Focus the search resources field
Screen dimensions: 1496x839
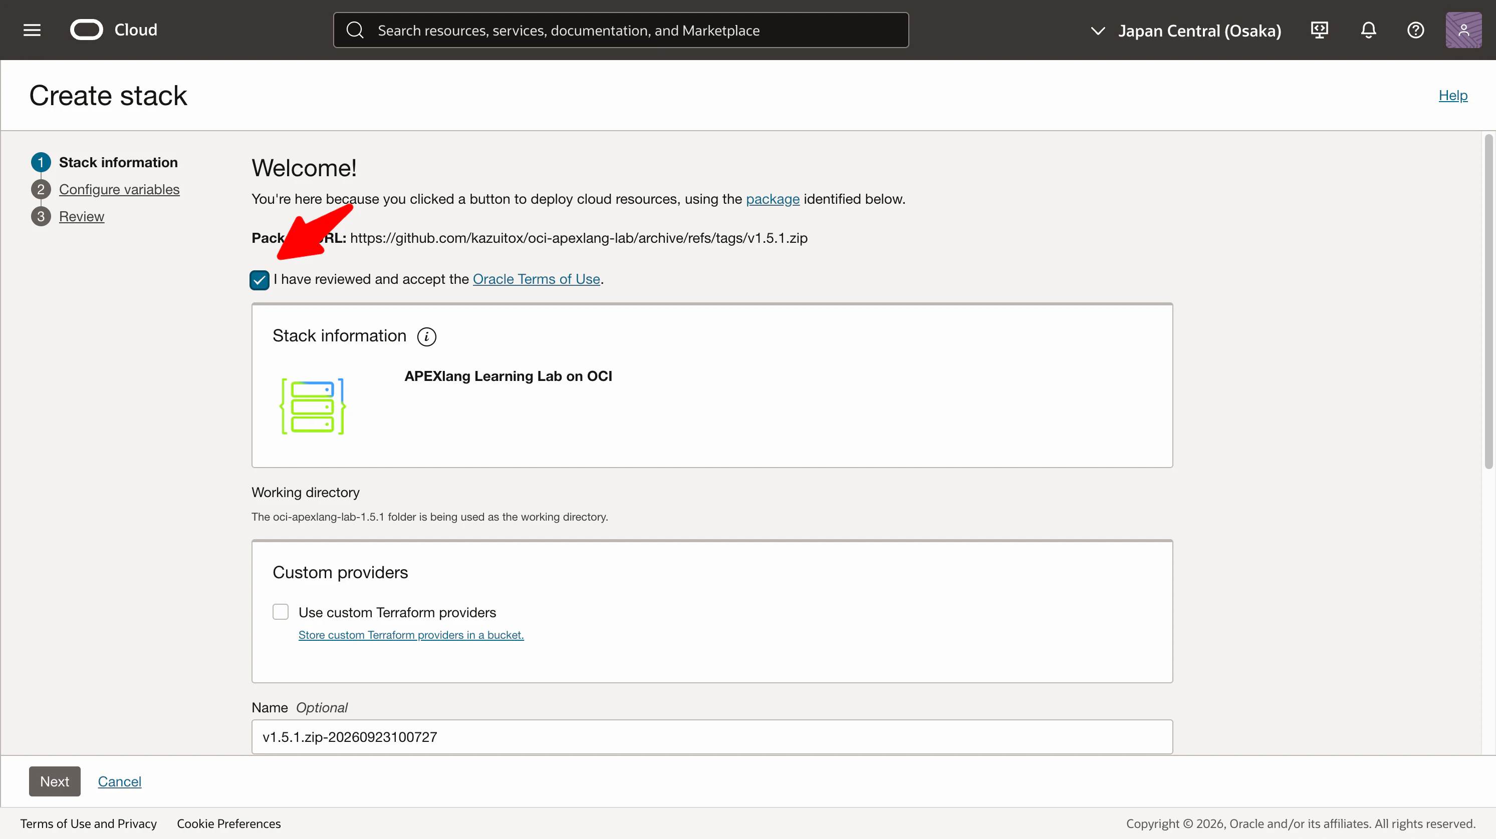(621, 30)
